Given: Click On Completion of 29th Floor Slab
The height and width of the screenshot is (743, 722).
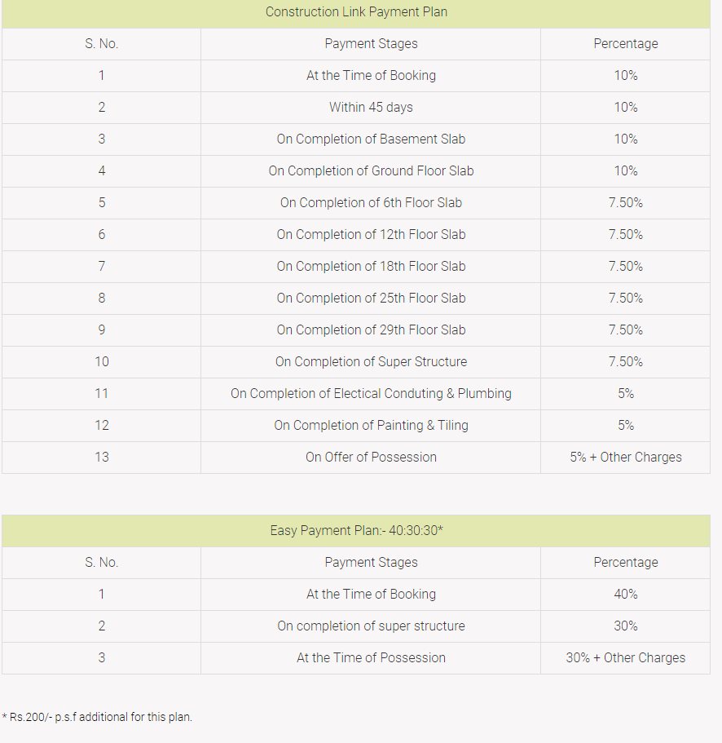Looking at the screenshot, I should tap(371, 330).
